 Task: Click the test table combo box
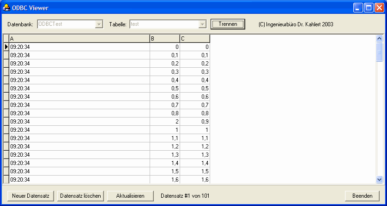[x=168, y=24]
